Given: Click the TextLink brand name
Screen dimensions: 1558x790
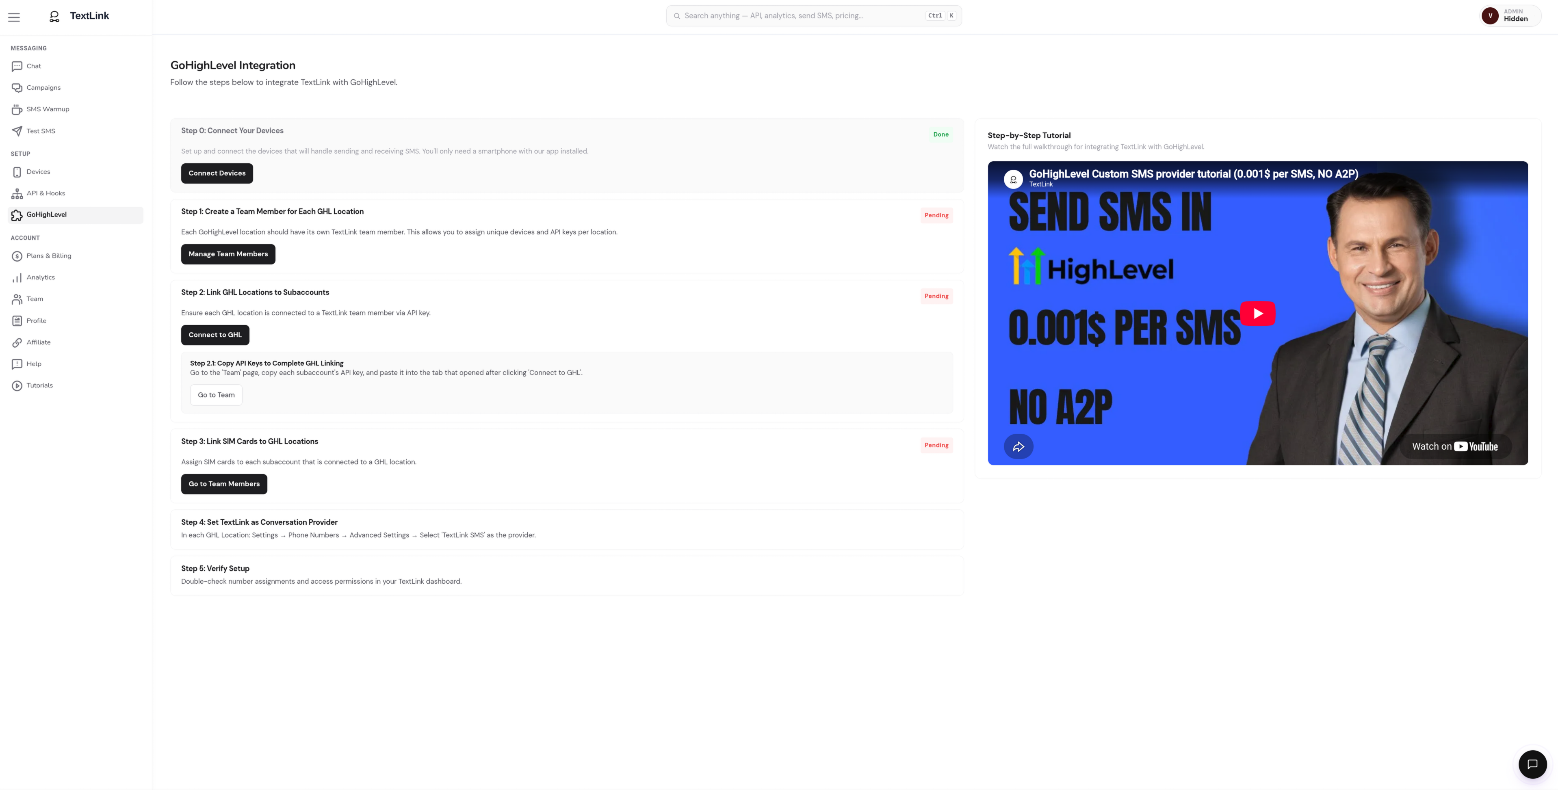Looking at the screenshot, I should (x=89, y=16).
